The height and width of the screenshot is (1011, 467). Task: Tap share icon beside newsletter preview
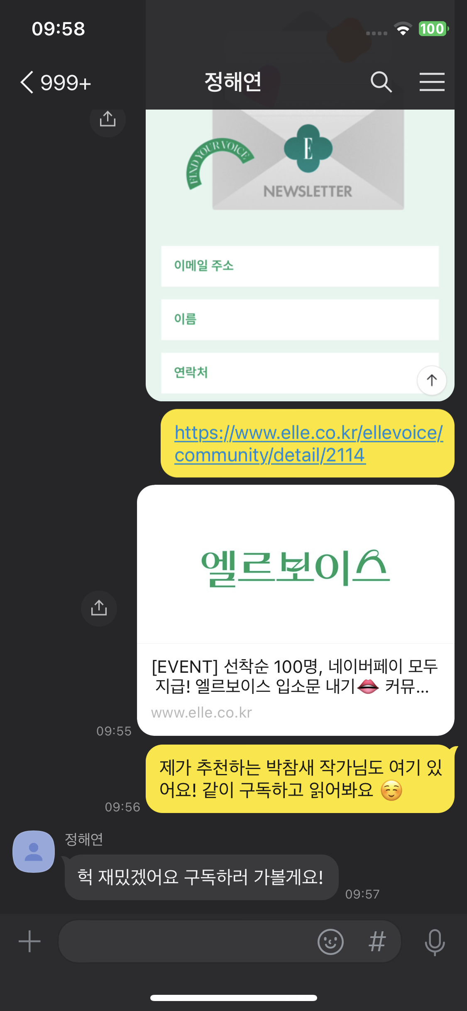click(108, 119)
